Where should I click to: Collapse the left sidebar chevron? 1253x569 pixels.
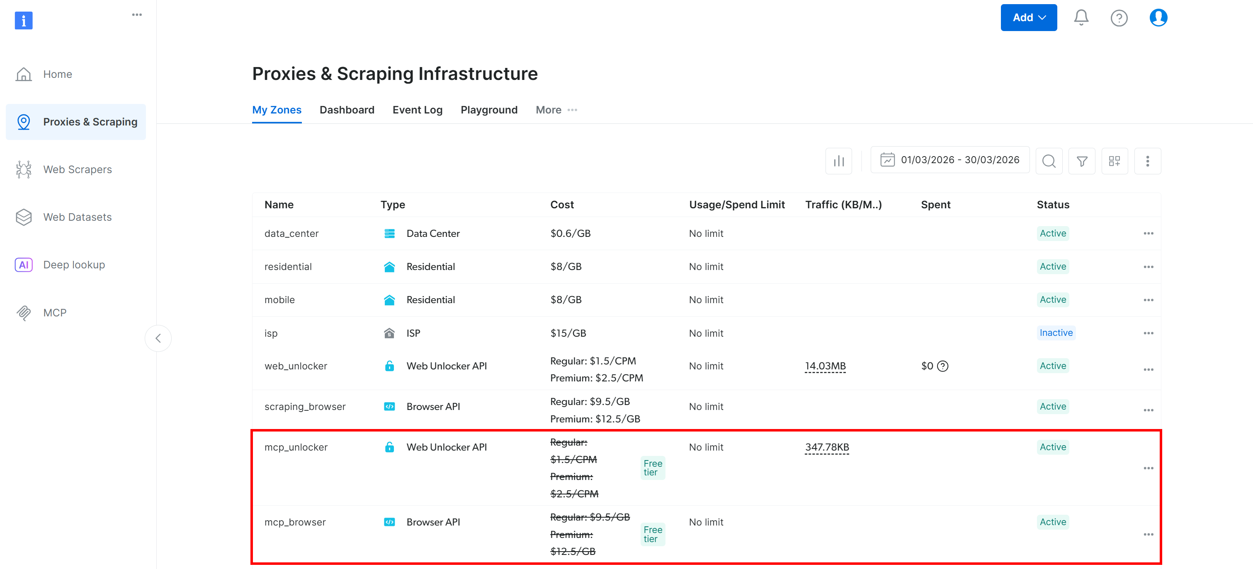click(x=158, y=338)
